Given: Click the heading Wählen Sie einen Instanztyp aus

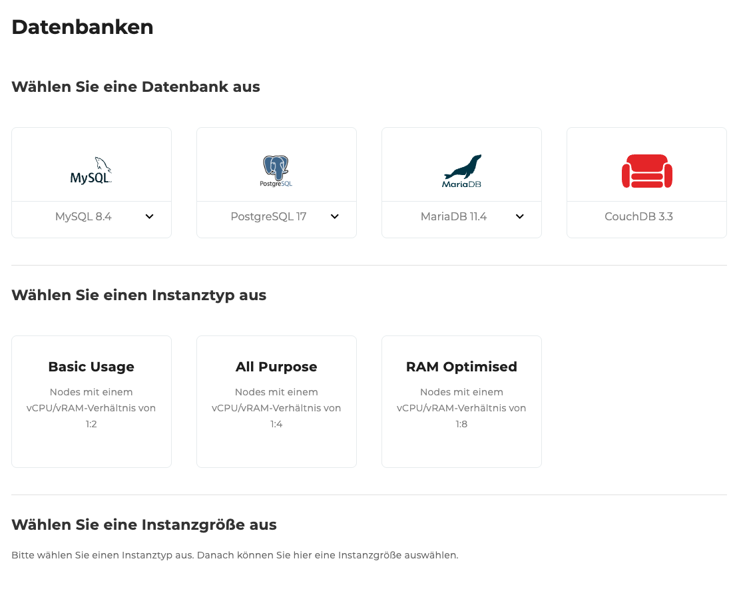Looking at the screenshot, I should tap(138, 295).
